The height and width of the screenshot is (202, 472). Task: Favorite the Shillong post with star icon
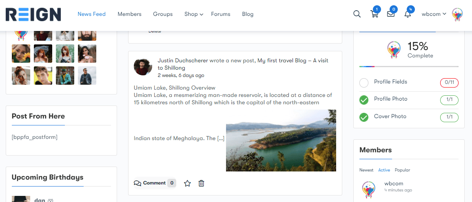click(187, 183)
